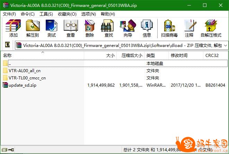The width and height of the screenshot is (229, 154).
Task: Sort by the 名称 column header
Action: pyautogui.click(x=42, y=55)
